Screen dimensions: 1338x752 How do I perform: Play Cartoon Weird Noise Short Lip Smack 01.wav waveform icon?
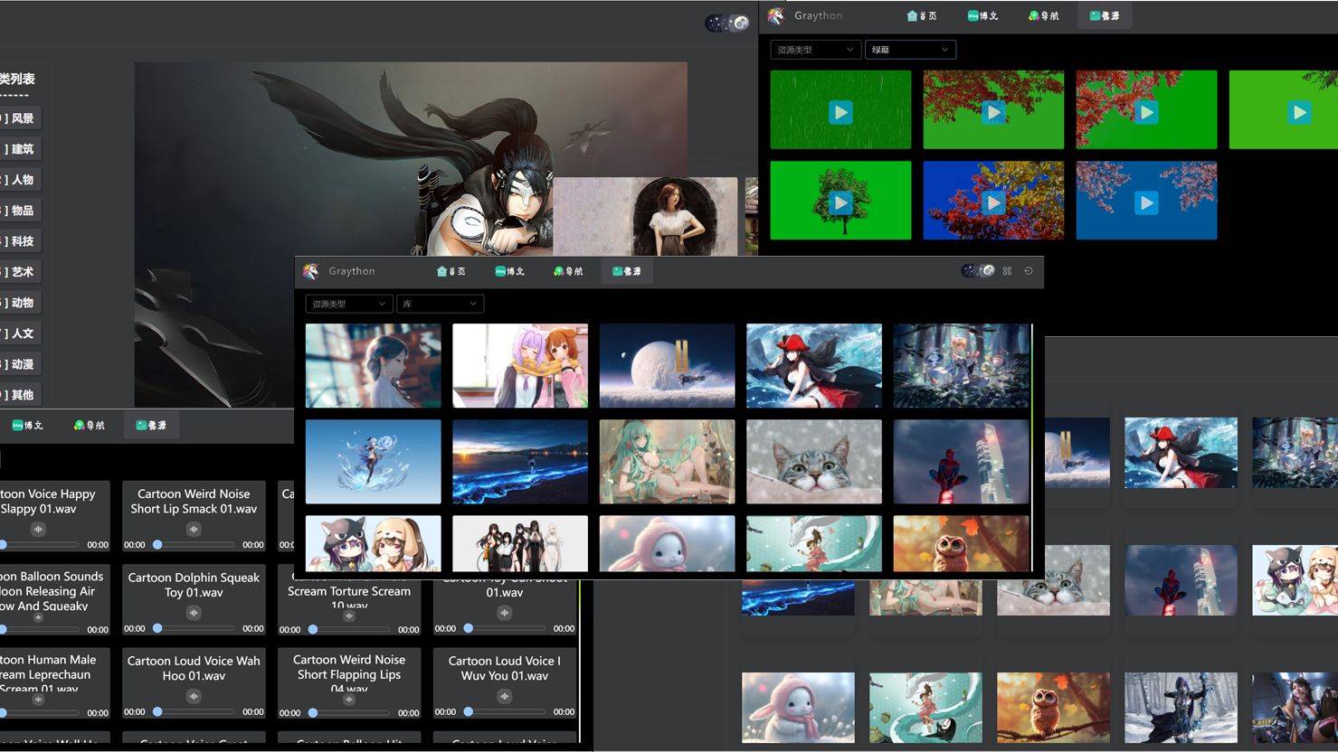[194, 530]
